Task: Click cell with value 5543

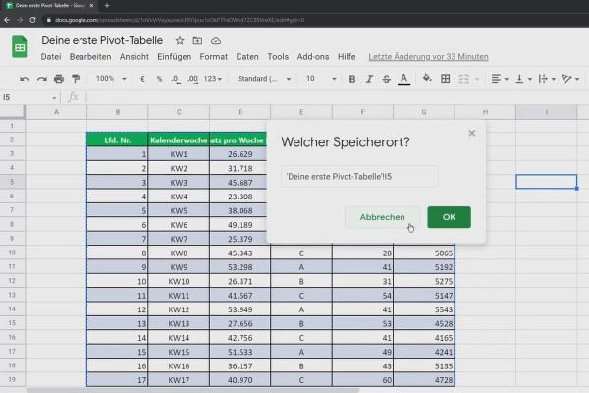Action: coord(424,309)
